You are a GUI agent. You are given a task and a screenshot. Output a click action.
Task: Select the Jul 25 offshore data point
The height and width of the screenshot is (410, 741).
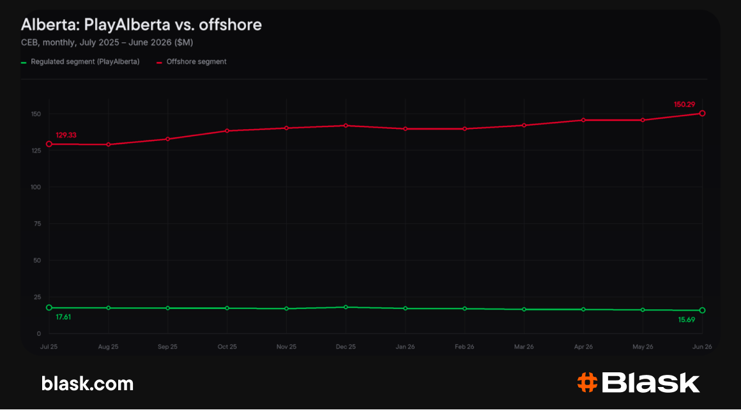pos(49,144)
